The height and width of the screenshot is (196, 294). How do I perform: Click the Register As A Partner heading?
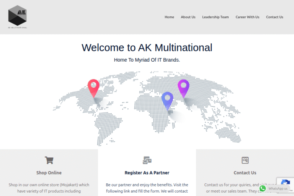pyautogui.click(x=147, y=173)
